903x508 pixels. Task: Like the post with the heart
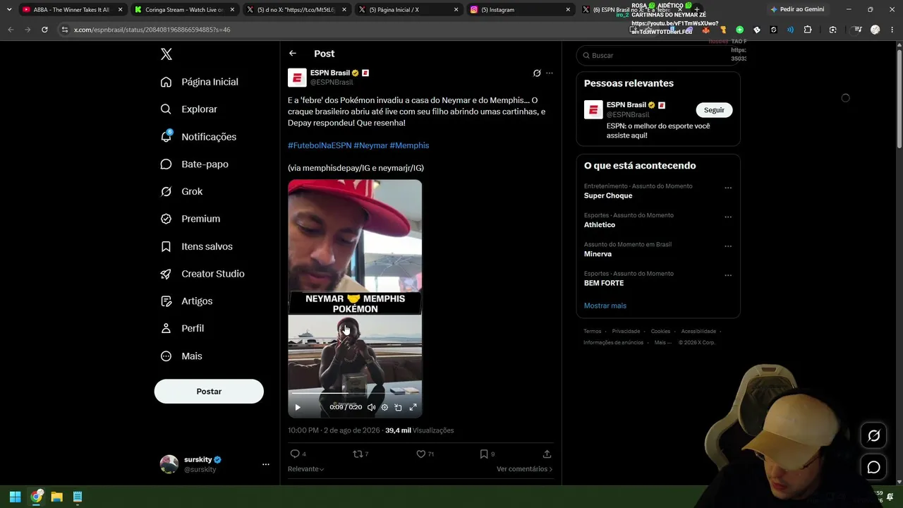tap(421, 454)
